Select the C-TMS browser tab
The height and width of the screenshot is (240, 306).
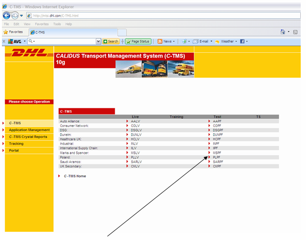[x=73, y=32]
